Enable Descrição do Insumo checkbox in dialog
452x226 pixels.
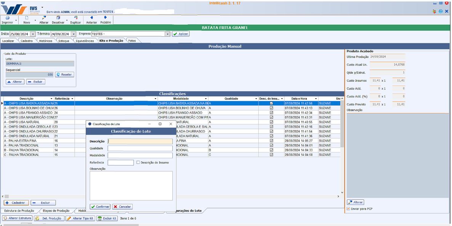[138, 162]
